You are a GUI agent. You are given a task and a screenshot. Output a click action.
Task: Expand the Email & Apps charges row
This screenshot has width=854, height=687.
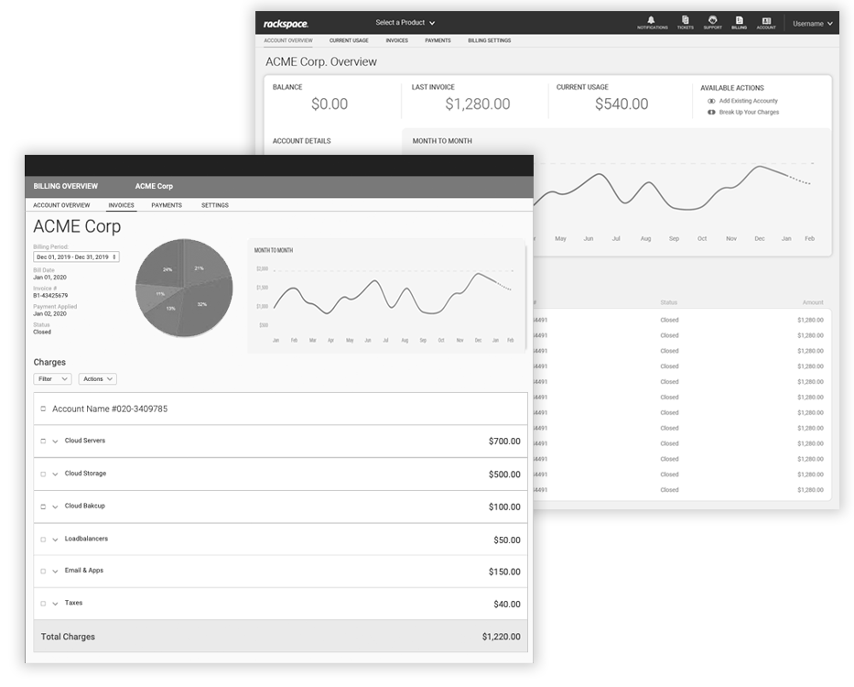coord(55,572)
